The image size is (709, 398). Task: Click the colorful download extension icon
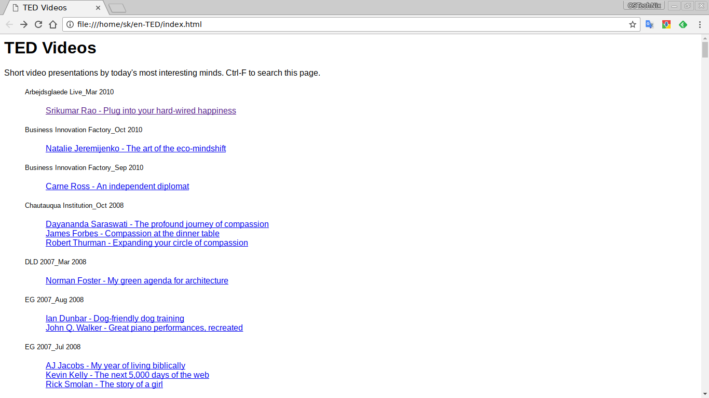(x=666, y=24)
